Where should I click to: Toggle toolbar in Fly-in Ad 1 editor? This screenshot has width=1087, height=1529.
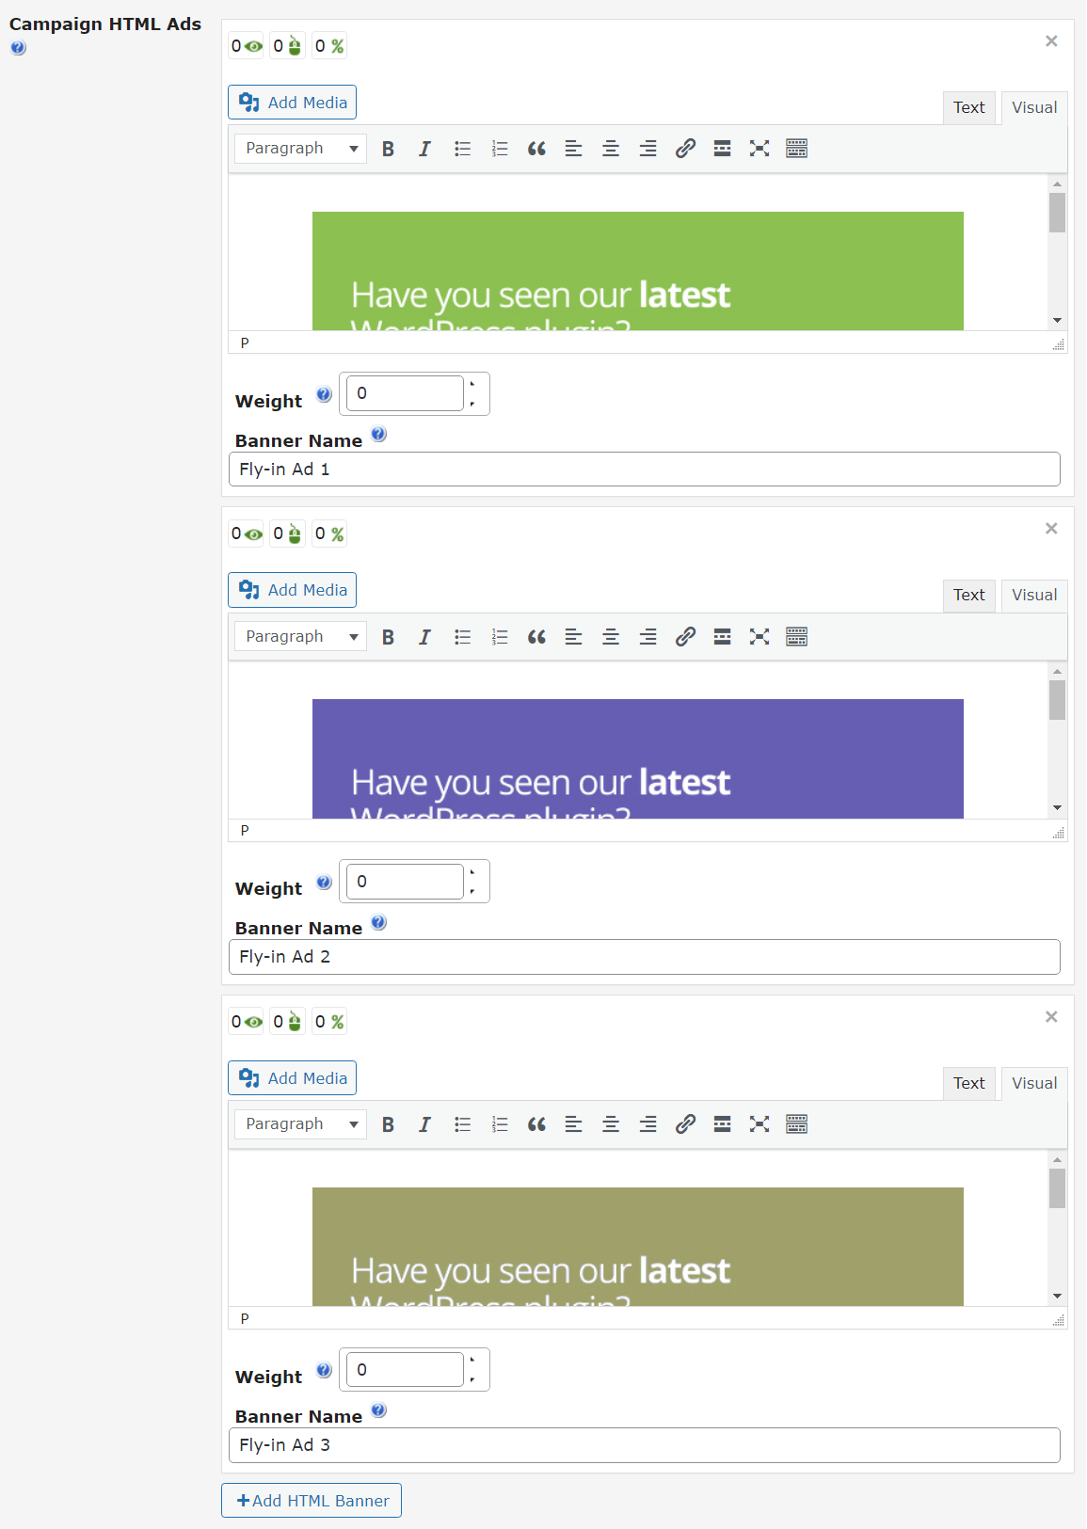click(x=796, y=149)
